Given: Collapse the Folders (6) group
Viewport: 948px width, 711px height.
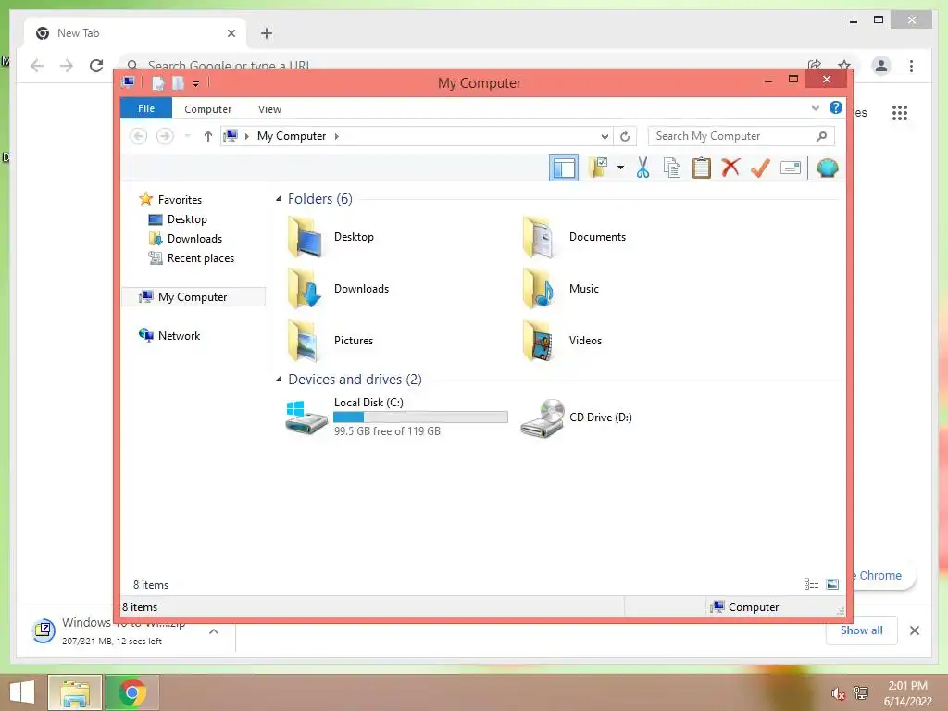Looking at the screenshot, I should (x=279, y=199).
